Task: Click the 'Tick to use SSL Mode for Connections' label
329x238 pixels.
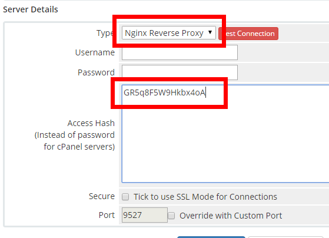Action: [205, 197]
